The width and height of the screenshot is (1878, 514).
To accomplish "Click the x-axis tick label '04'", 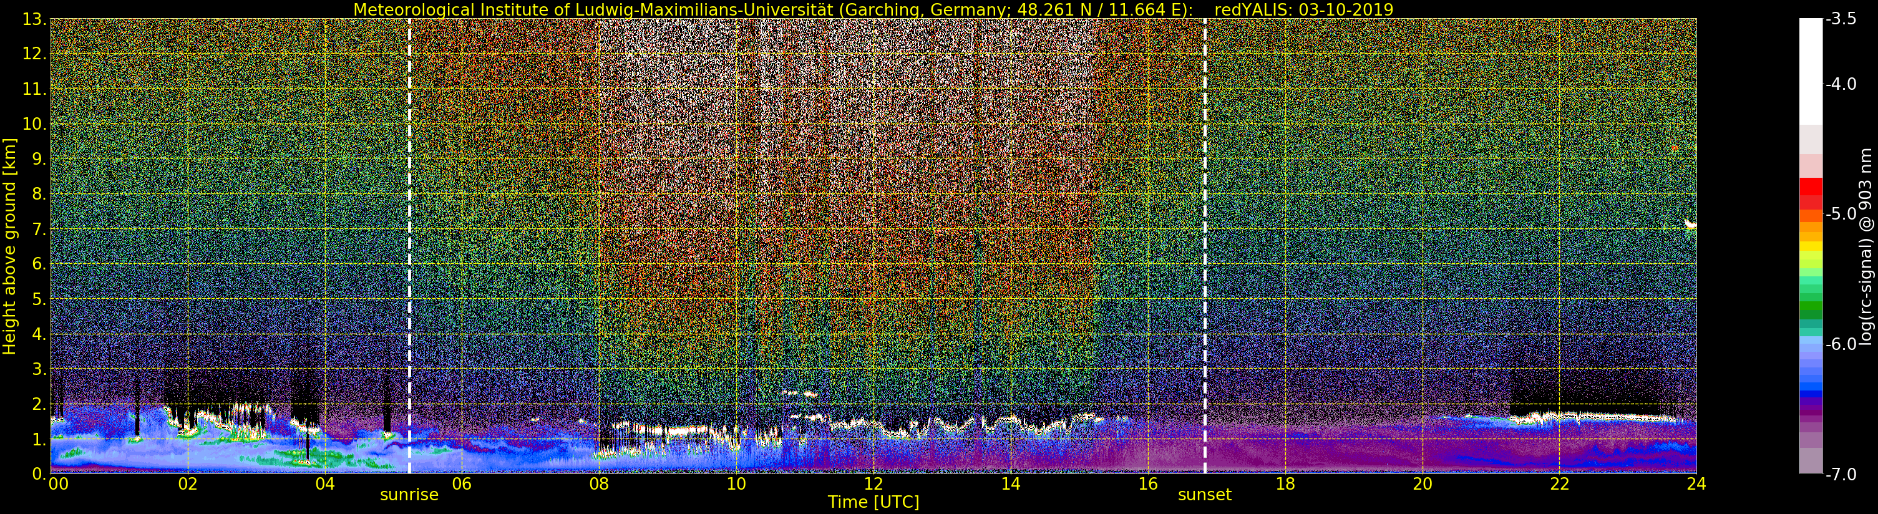I will pyautogui.click(x=325, y=483).
